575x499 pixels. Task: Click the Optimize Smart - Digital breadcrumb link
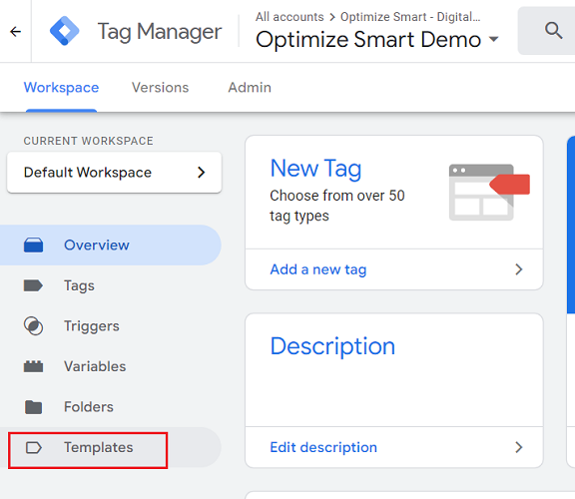coord(410,17)
